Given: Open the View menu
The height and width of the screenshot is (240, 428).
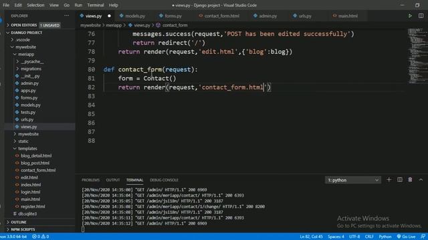Looking at the screenshot, I should pos(54,5).
